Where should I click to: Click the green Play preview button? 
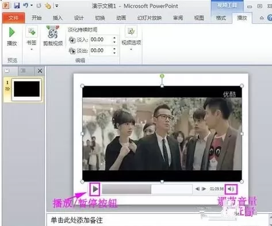(x=12, y=32)
